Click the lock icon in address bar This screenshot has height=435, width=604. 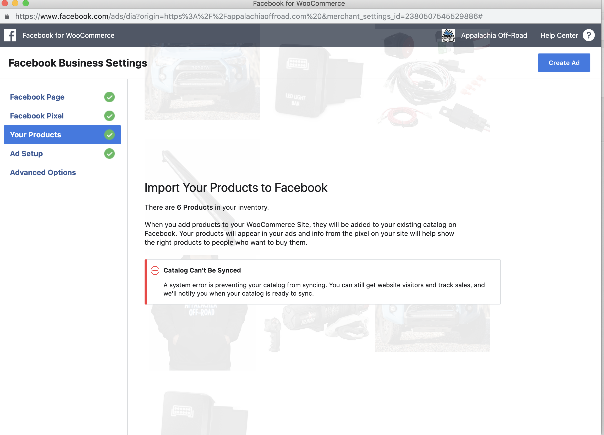tap(7, 17)
